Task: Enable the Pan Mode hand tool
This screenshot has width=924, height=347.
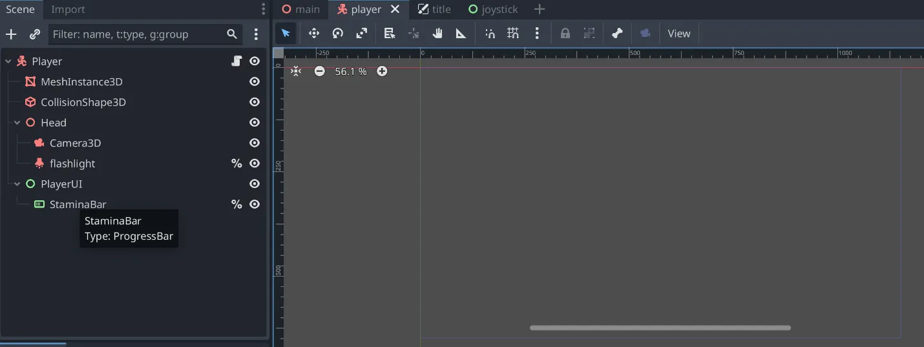Action: point(437,34)
